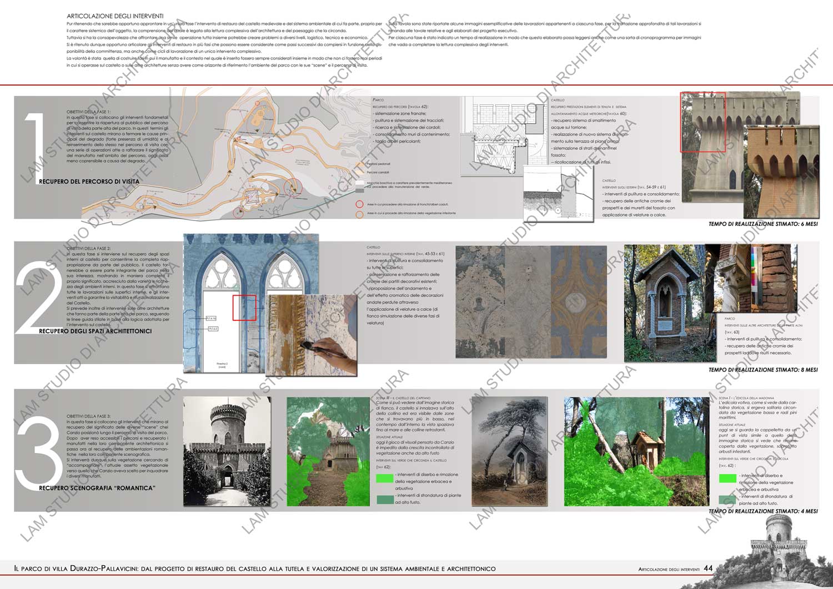Click "TEMPO DI REALIZZAZIONE STIMATO: 4 MESI"

(763, 511)
